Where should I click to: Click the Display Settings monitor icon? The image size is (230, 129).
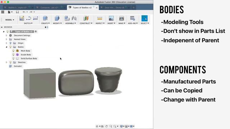coord(121,126)
